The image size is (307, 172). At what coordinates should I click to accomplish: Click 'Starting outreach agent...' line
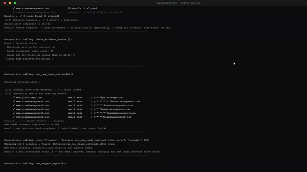23,82
